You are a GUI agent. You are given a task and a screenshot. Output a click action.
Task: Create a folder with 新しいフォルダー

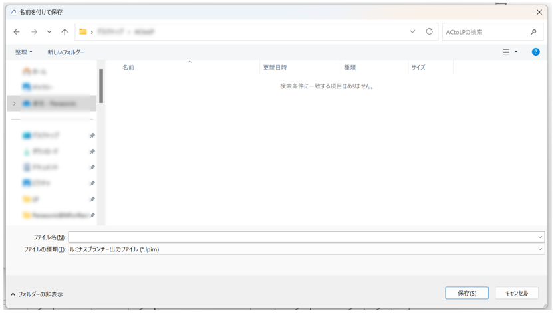66,52
